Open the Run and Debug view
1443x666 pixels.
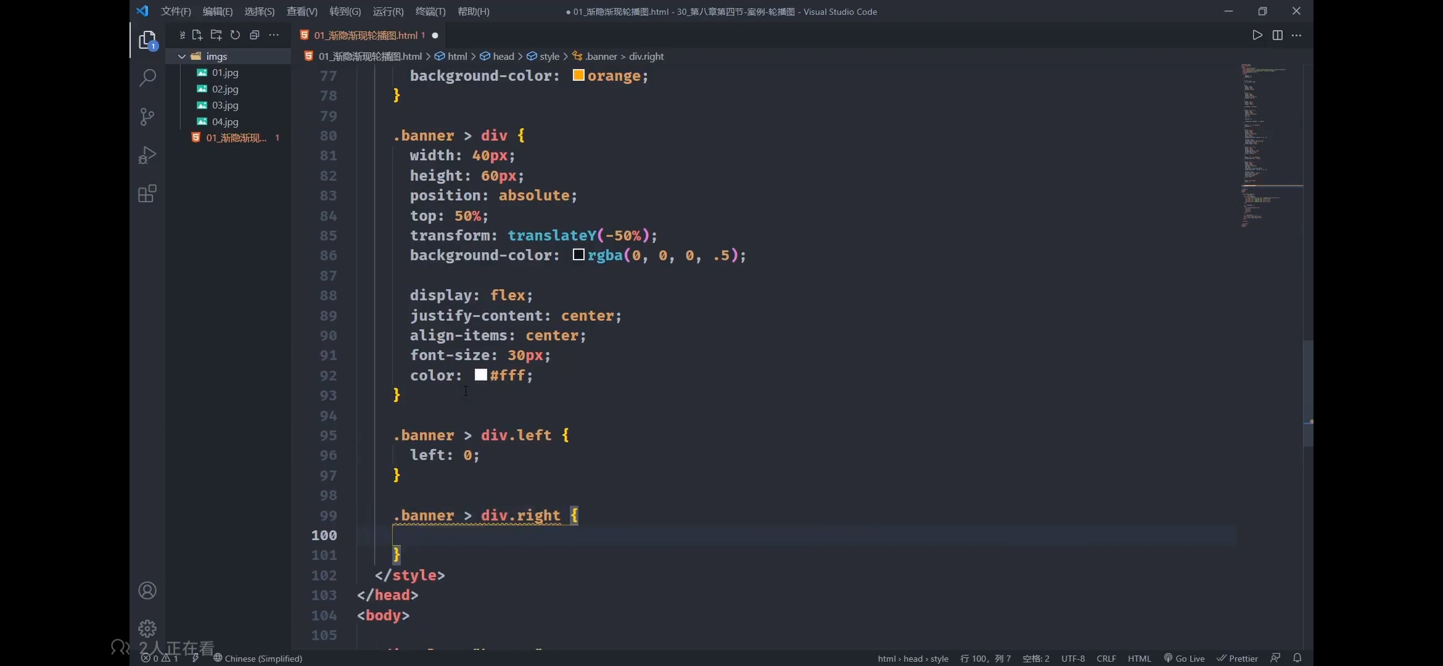point(147,155)
